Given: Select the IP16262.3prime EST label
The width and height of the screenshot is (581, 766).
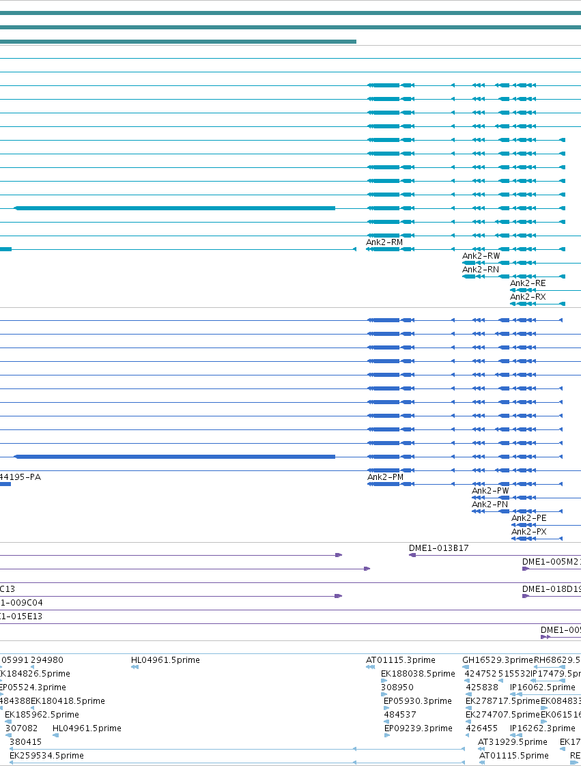Looking at the screenshot, I should point(542,729).
